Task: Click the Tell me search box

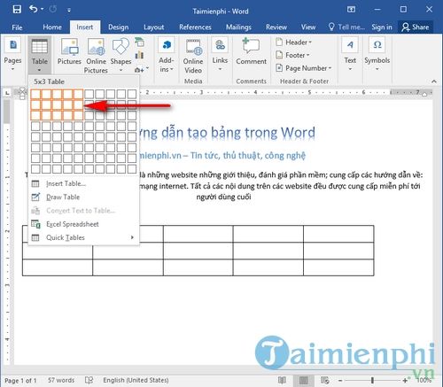Action: [347, 27]
